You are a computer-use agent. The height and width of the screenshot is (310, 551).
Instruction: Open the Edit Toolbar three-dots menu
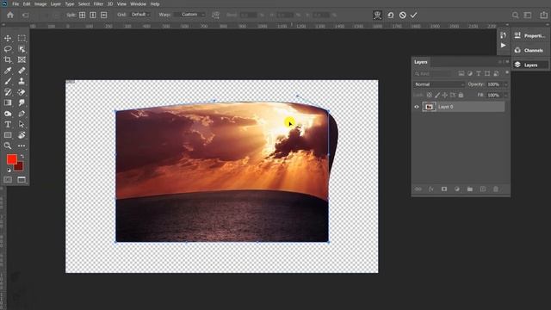[x=22, y=146]
